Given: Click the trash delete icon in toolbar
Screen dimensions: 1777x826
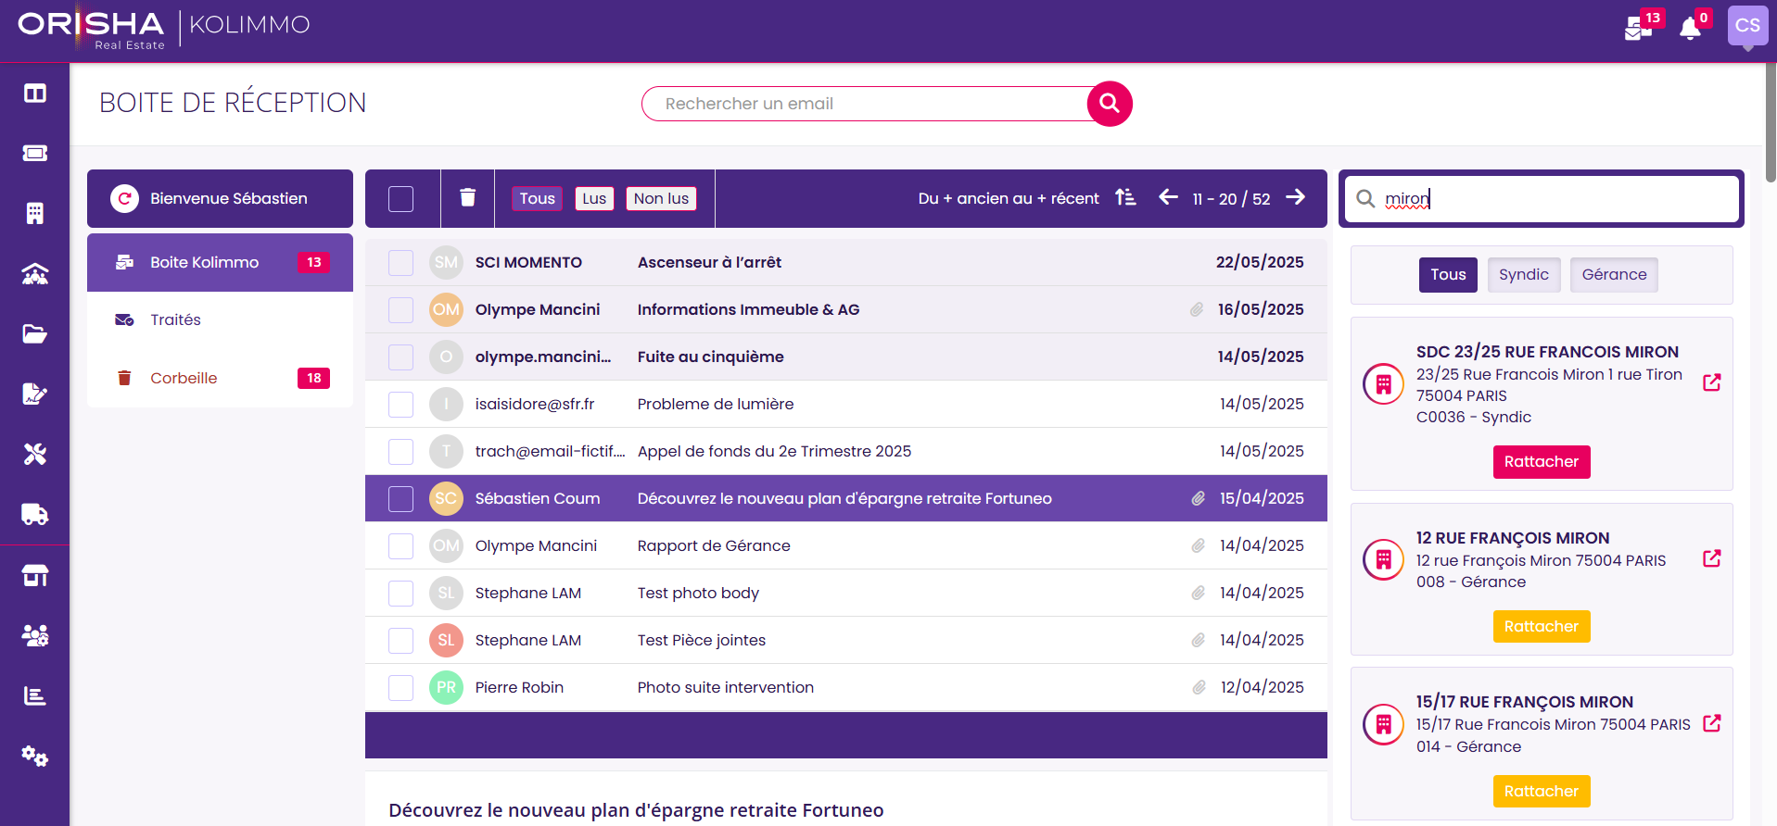Looking at the screenshot, I should 468,197.
